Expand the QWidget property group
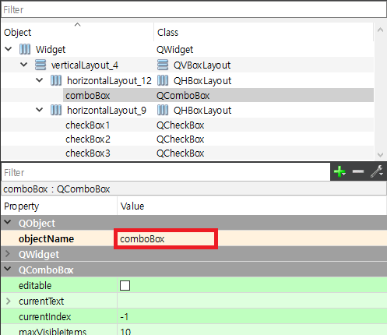The height and width of the screenshot is (335, 387). [x=8, y=254]
